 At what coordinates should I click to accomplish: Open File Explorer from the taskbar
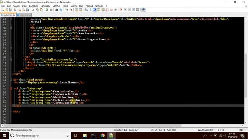[84, 136]
